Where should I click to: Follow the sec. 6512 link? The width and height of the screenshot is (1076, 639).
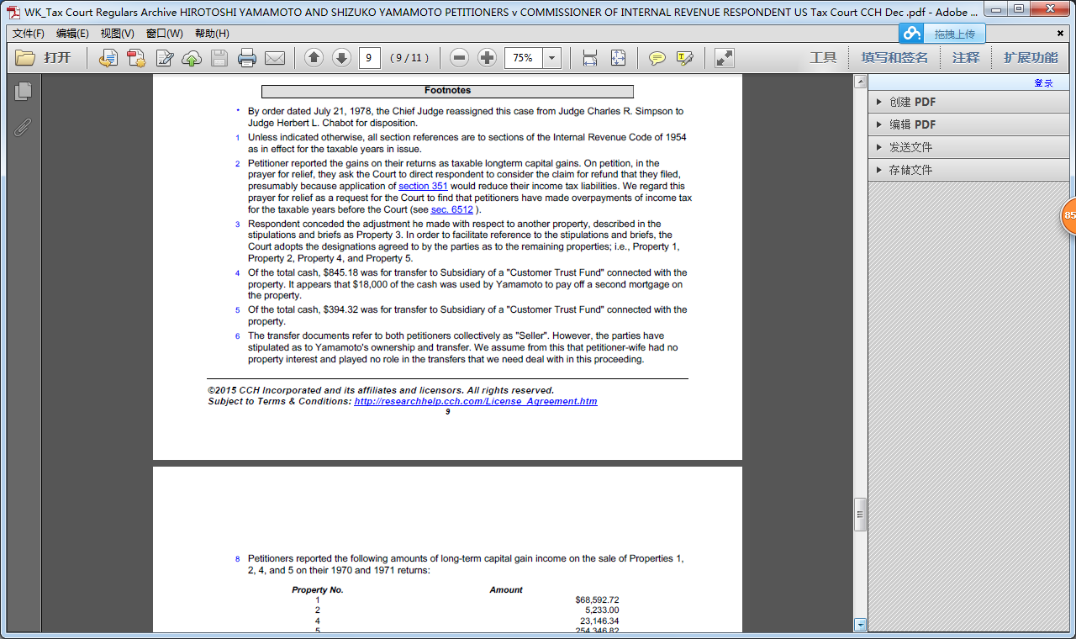click(452, 209)
